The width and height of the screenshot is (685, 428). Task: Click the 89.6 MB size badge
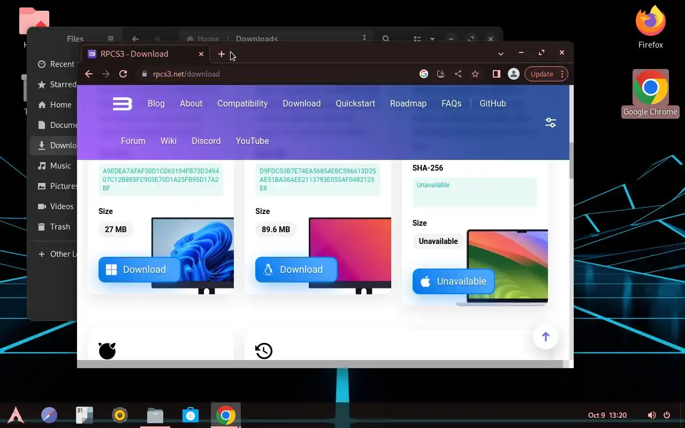[276, 230]
